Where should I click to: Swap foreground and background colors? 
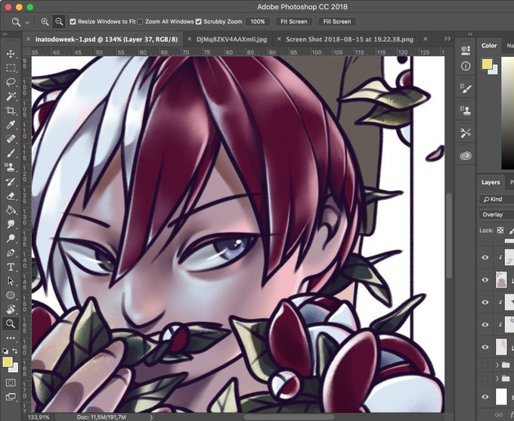[15, 351]
